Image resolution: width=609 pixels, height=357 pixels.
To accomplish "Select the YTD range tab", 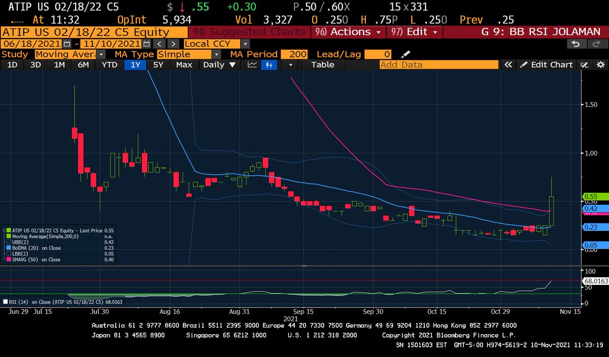I will [109, 64].
